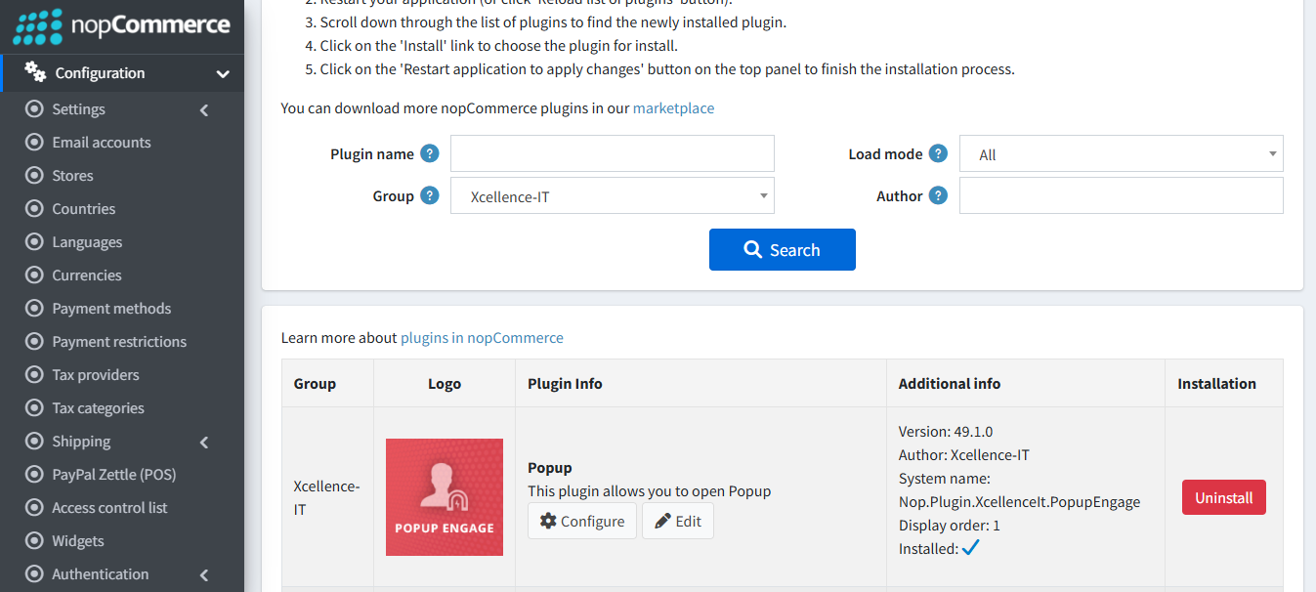Click the Popup Engage plugin logo
This screenshot has width=1316, height=592.
click(445, 497)
